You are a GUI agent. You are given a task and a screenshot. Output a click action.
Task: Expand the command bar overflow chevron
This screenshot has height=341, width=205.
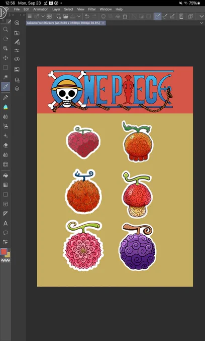click(201, 17)
